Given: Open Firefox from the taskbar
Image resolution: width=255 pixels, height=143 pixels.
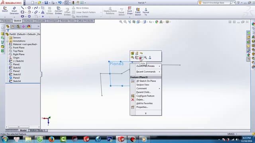Looking at the screenshot, I should click(x=51, y=139).
